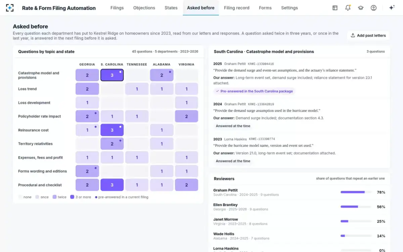Select S. Carolina Procedural and checklist cell
The height and width of the screenshot is (252, 403).
(x=112, y=185)
